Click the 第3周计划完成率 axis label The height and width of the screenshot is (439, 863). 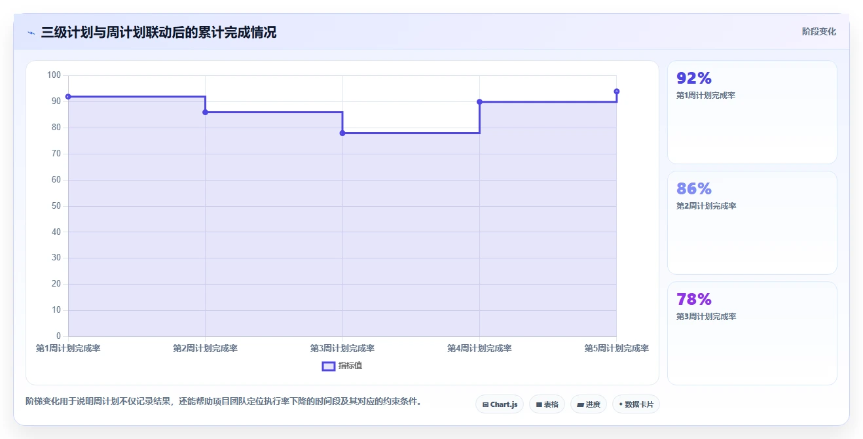click(342, 349)
